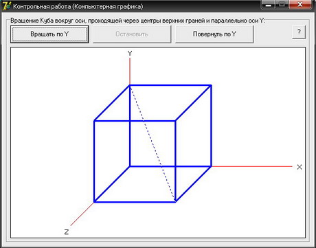Open the system menu via the title bar app icon
Viewport: 316px width, 248px height.
(x=6, y=5)
